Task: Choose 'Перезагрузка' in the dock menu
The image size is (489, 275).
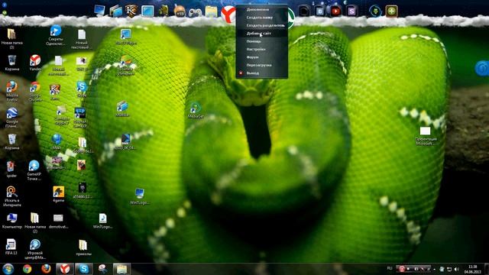Action: click(261, 65)
